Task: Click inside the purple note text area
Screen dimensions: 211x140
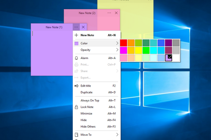Action: click(x=52, y=53)
